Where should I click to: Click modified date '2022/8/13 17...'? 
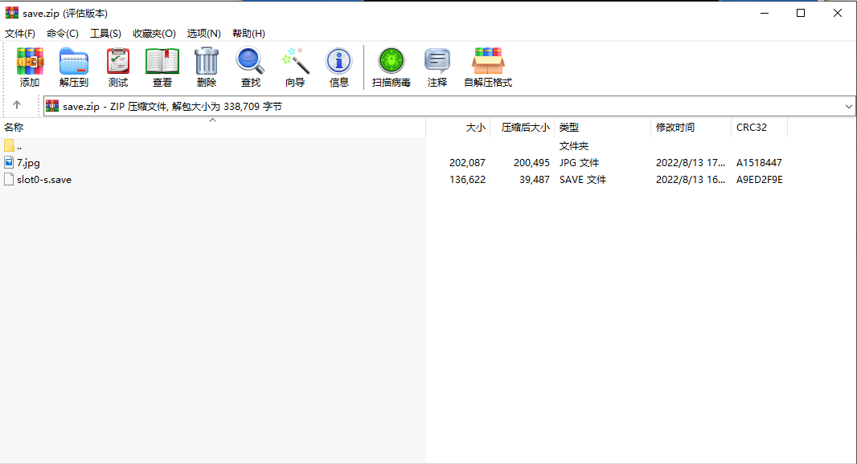[691, 163]
